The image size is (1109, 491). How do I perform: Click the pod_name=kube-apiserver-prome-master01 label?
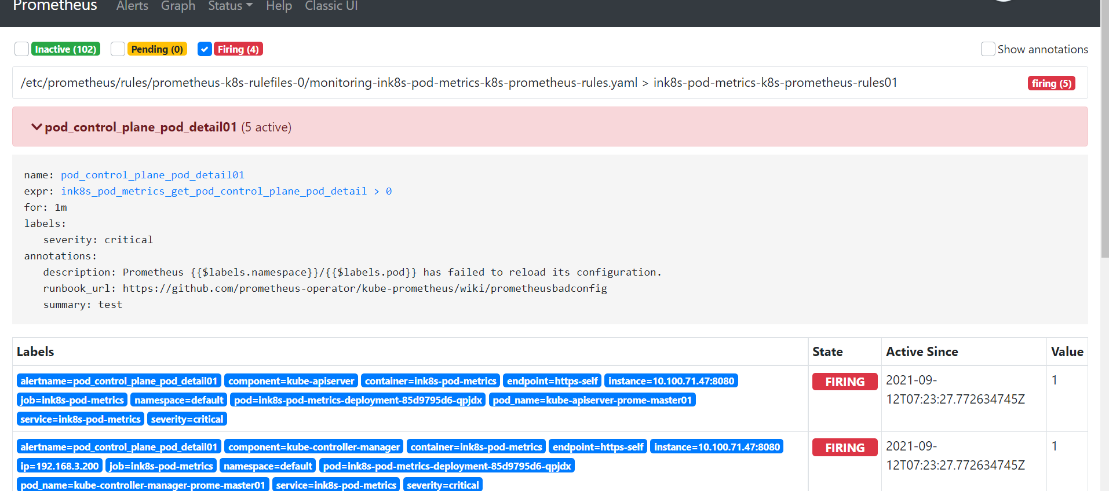tap(592, 400)
